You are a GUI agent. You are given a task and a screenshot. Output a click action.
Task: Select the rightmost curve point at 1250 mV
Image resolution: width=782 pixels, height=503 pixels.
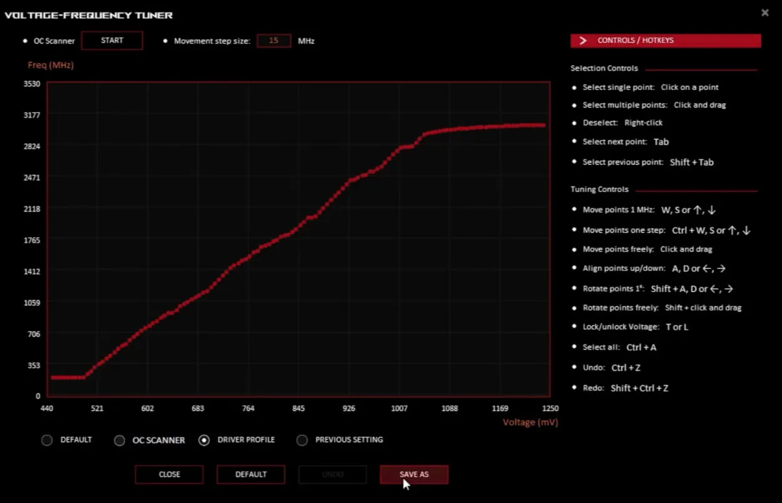coord(543,125)
